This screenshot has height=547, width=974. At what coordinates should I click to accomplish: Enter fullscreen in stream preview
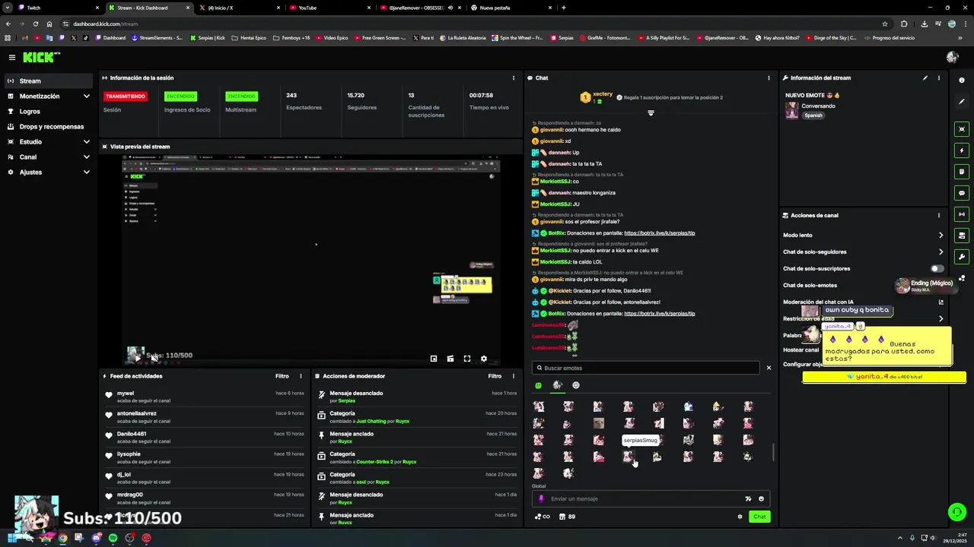click(x=467, y=359)
